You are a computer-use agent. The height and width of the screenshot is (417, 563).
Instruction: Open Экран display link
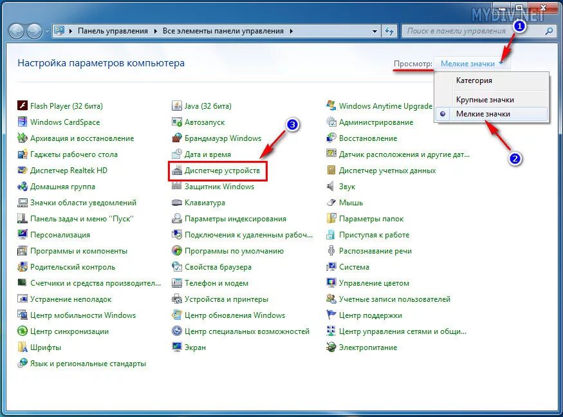click(x=195, y=347)
